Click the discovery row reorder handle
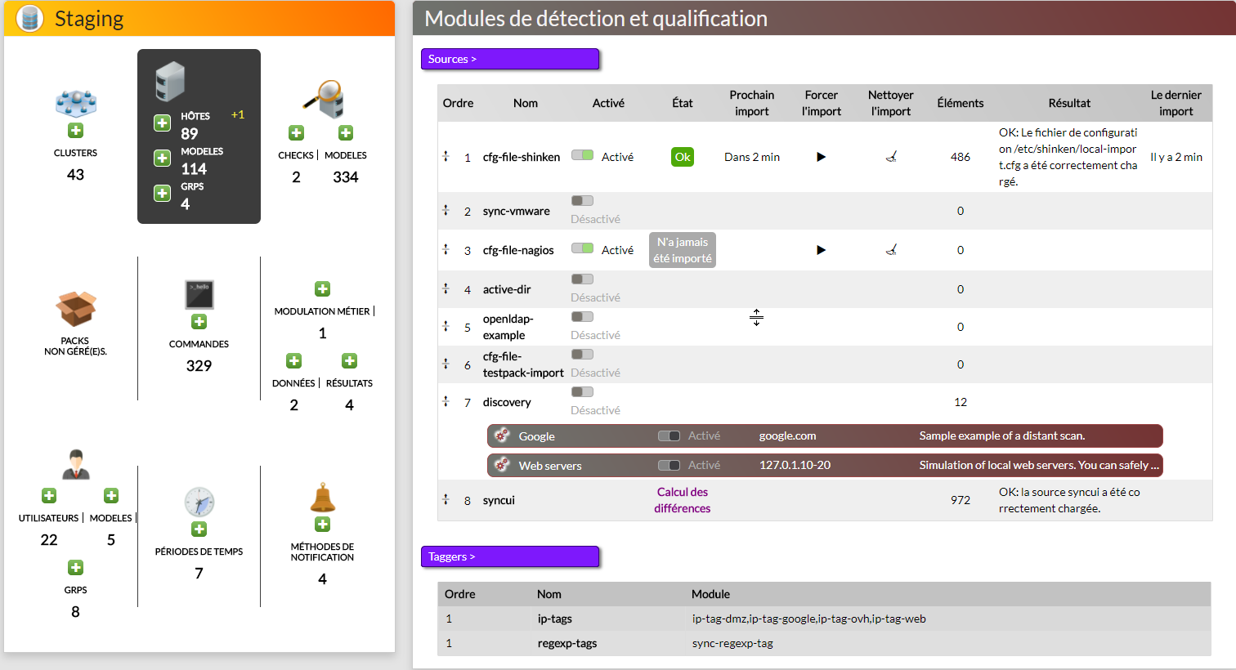 coord(446,401)
